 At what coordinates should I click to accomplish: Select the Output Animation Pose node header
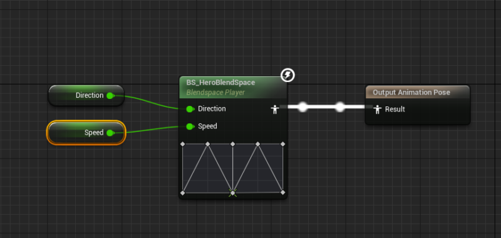point(418,92)
